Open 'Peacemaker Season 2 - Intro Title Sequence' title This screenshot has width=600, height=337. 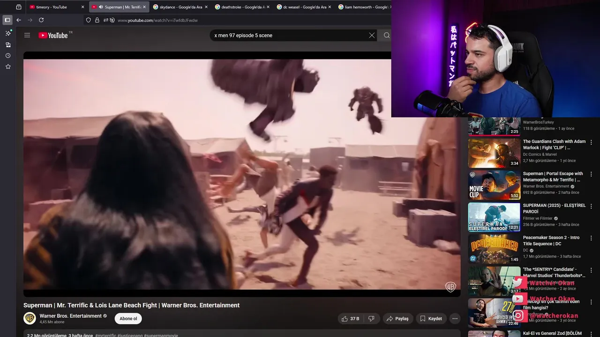pos(551,241)
